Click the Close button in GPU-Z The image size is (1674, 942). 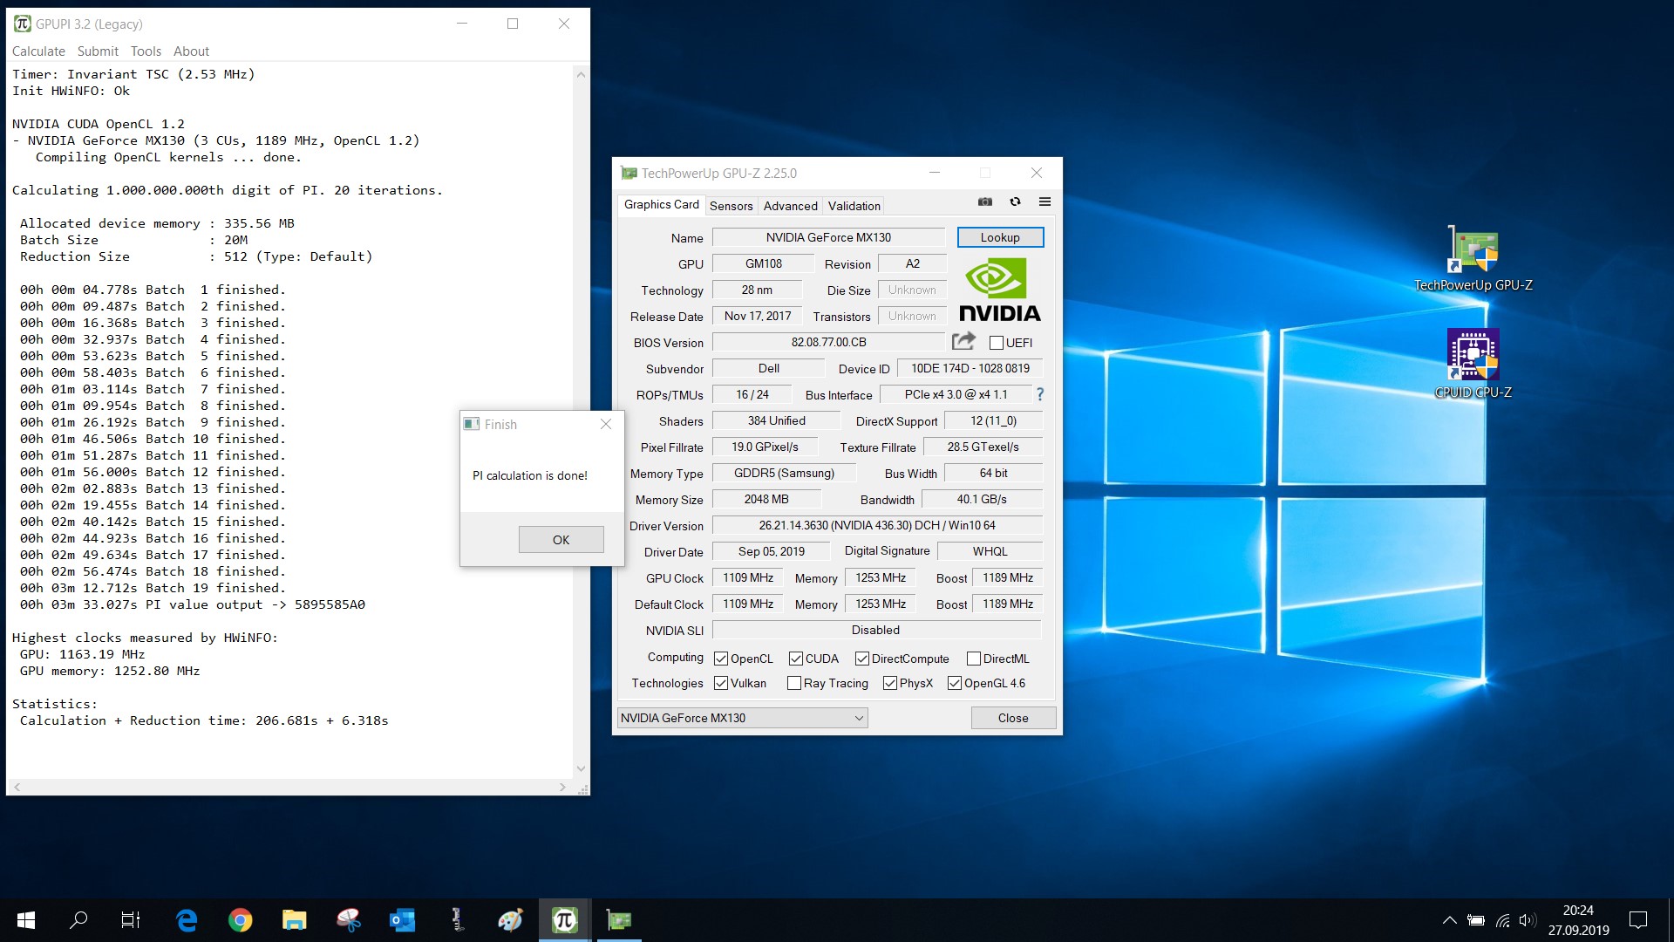point(1013,718)
